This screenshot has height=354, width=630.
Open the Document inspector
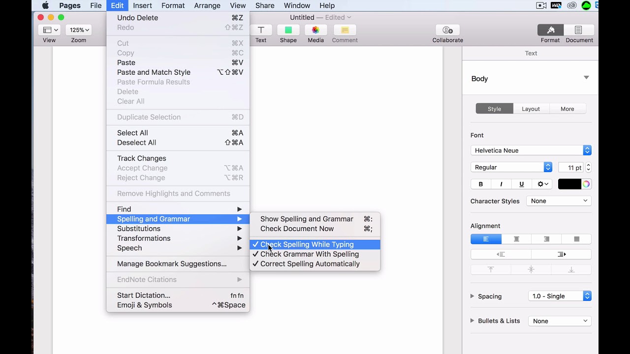tap(578, 30)
